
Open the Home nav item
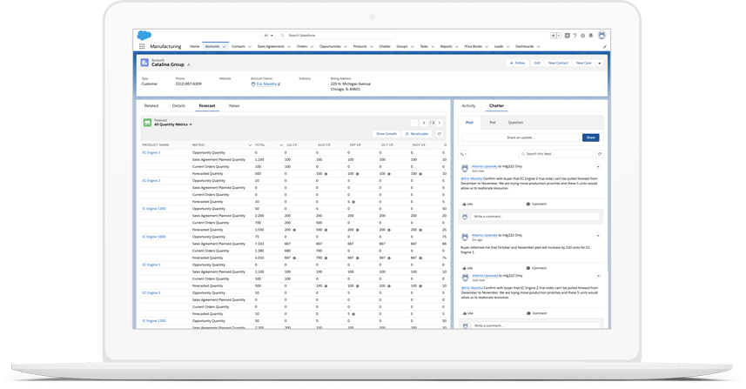pyautogui.click(x=195, y=47)
